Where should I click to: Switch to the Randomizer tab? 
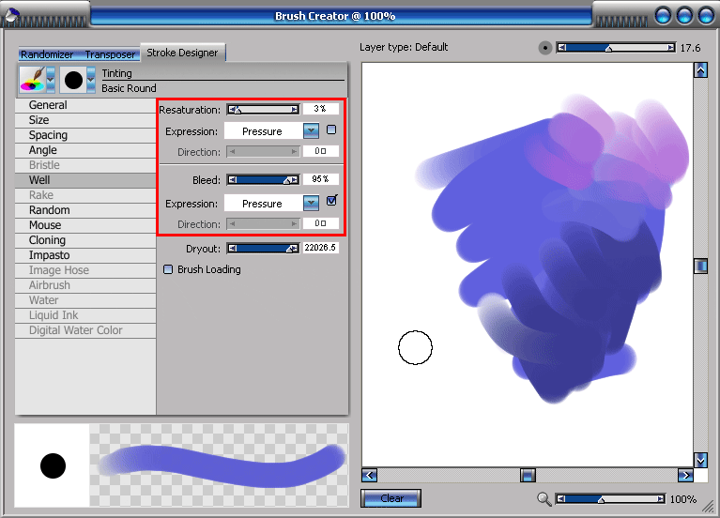47,54
